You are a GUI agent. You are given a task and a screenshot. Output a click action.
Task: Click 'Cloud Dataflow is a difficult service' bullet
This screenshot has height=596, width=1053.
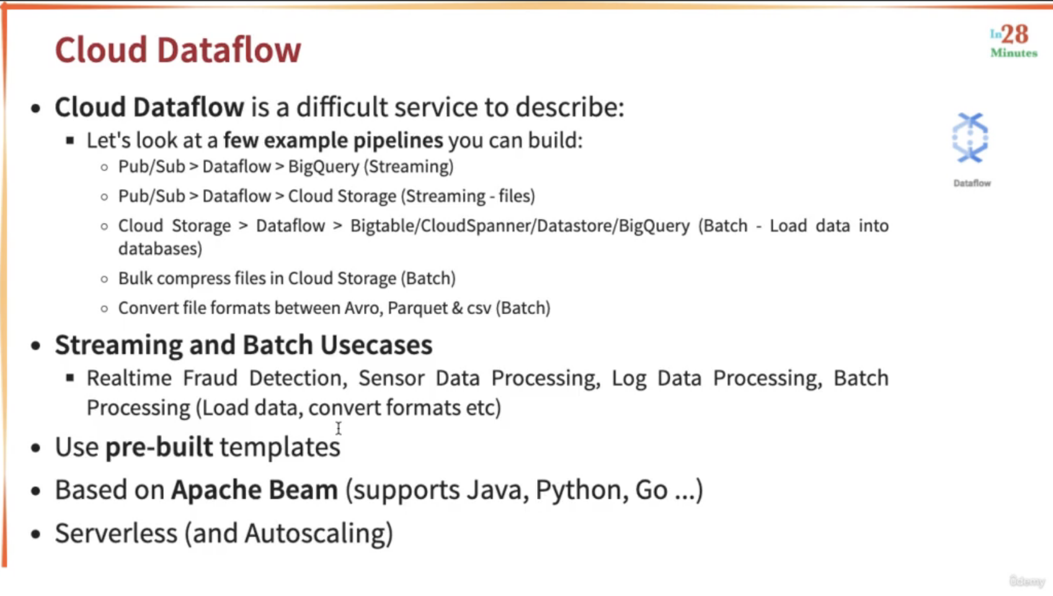(339, 107)
